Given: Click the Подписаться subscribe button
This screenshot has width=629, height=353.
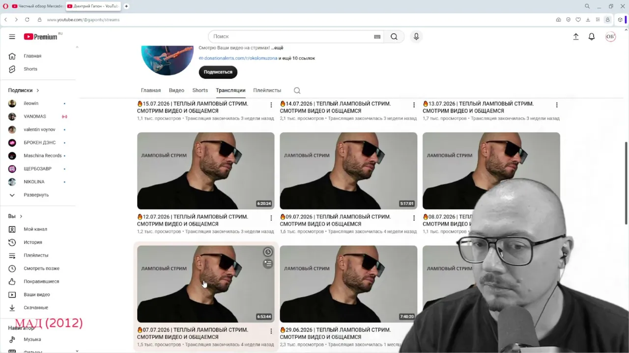Looking at the screenshot, I should [x=218, y=72].
